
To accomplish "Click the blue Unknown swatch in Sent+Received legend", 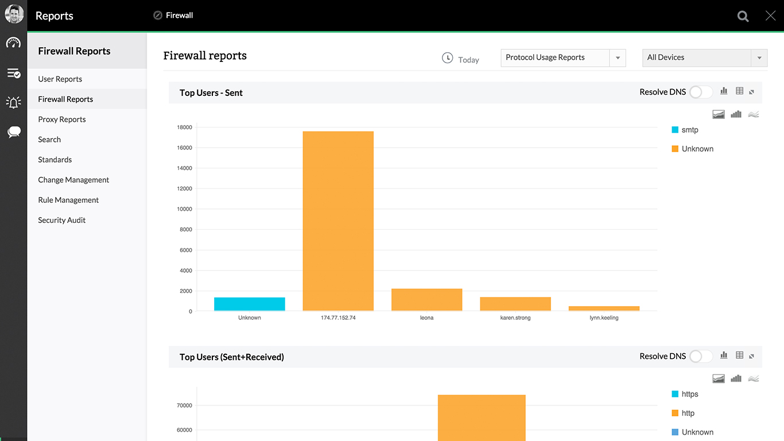I will [675, 432].
